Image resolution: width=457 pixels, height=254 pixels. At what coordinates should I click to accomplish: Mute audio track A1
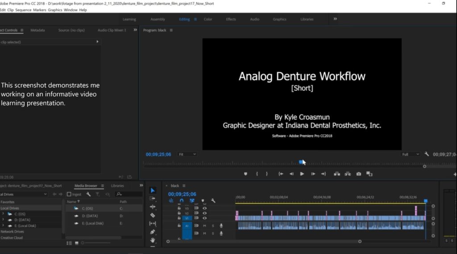pyautogui.click(x=205, y=226)
